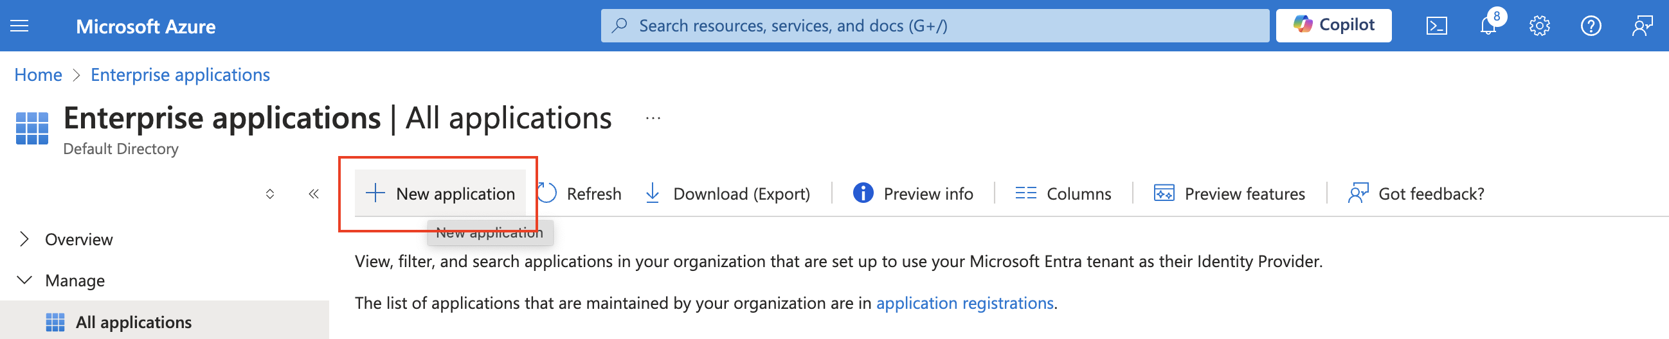Click the Microsoft Azure logo text
This screenshot has height=339, width=1669.
tap(146, 26)
